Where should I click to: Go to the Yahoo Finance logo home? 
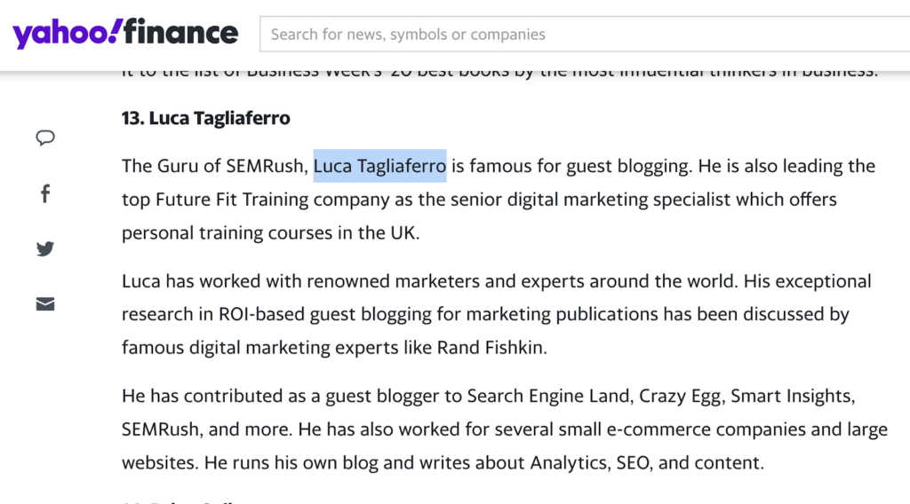(125, 35)
